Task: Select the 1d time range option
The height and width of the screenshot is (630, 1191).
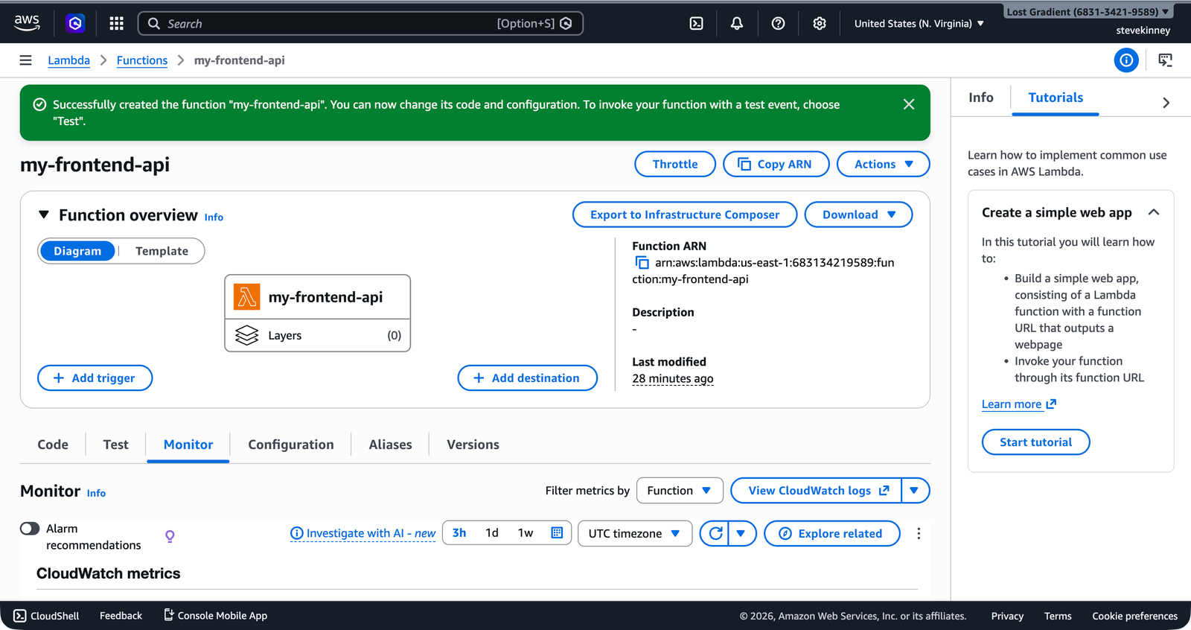Action: pyautogui.click(x=491, y=533)
